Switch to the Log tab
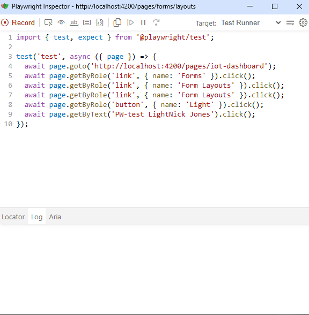309x315 pixels. [36, 217]
